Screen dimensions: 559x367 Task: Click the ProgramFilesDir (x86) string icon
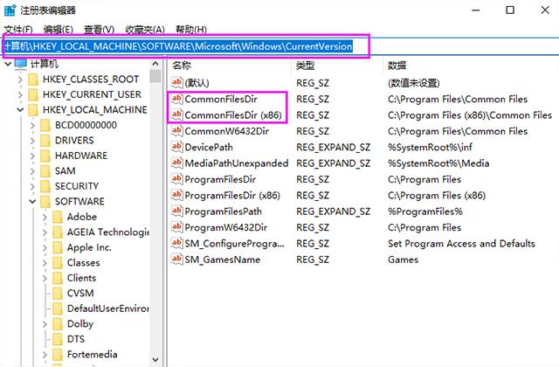tap(176, 195)
